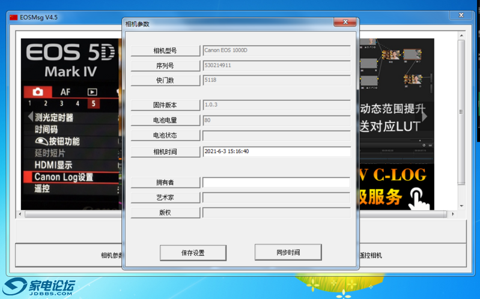Click the vertical scrollbar thumb in EOSMsg panel

tap(461, 112)
